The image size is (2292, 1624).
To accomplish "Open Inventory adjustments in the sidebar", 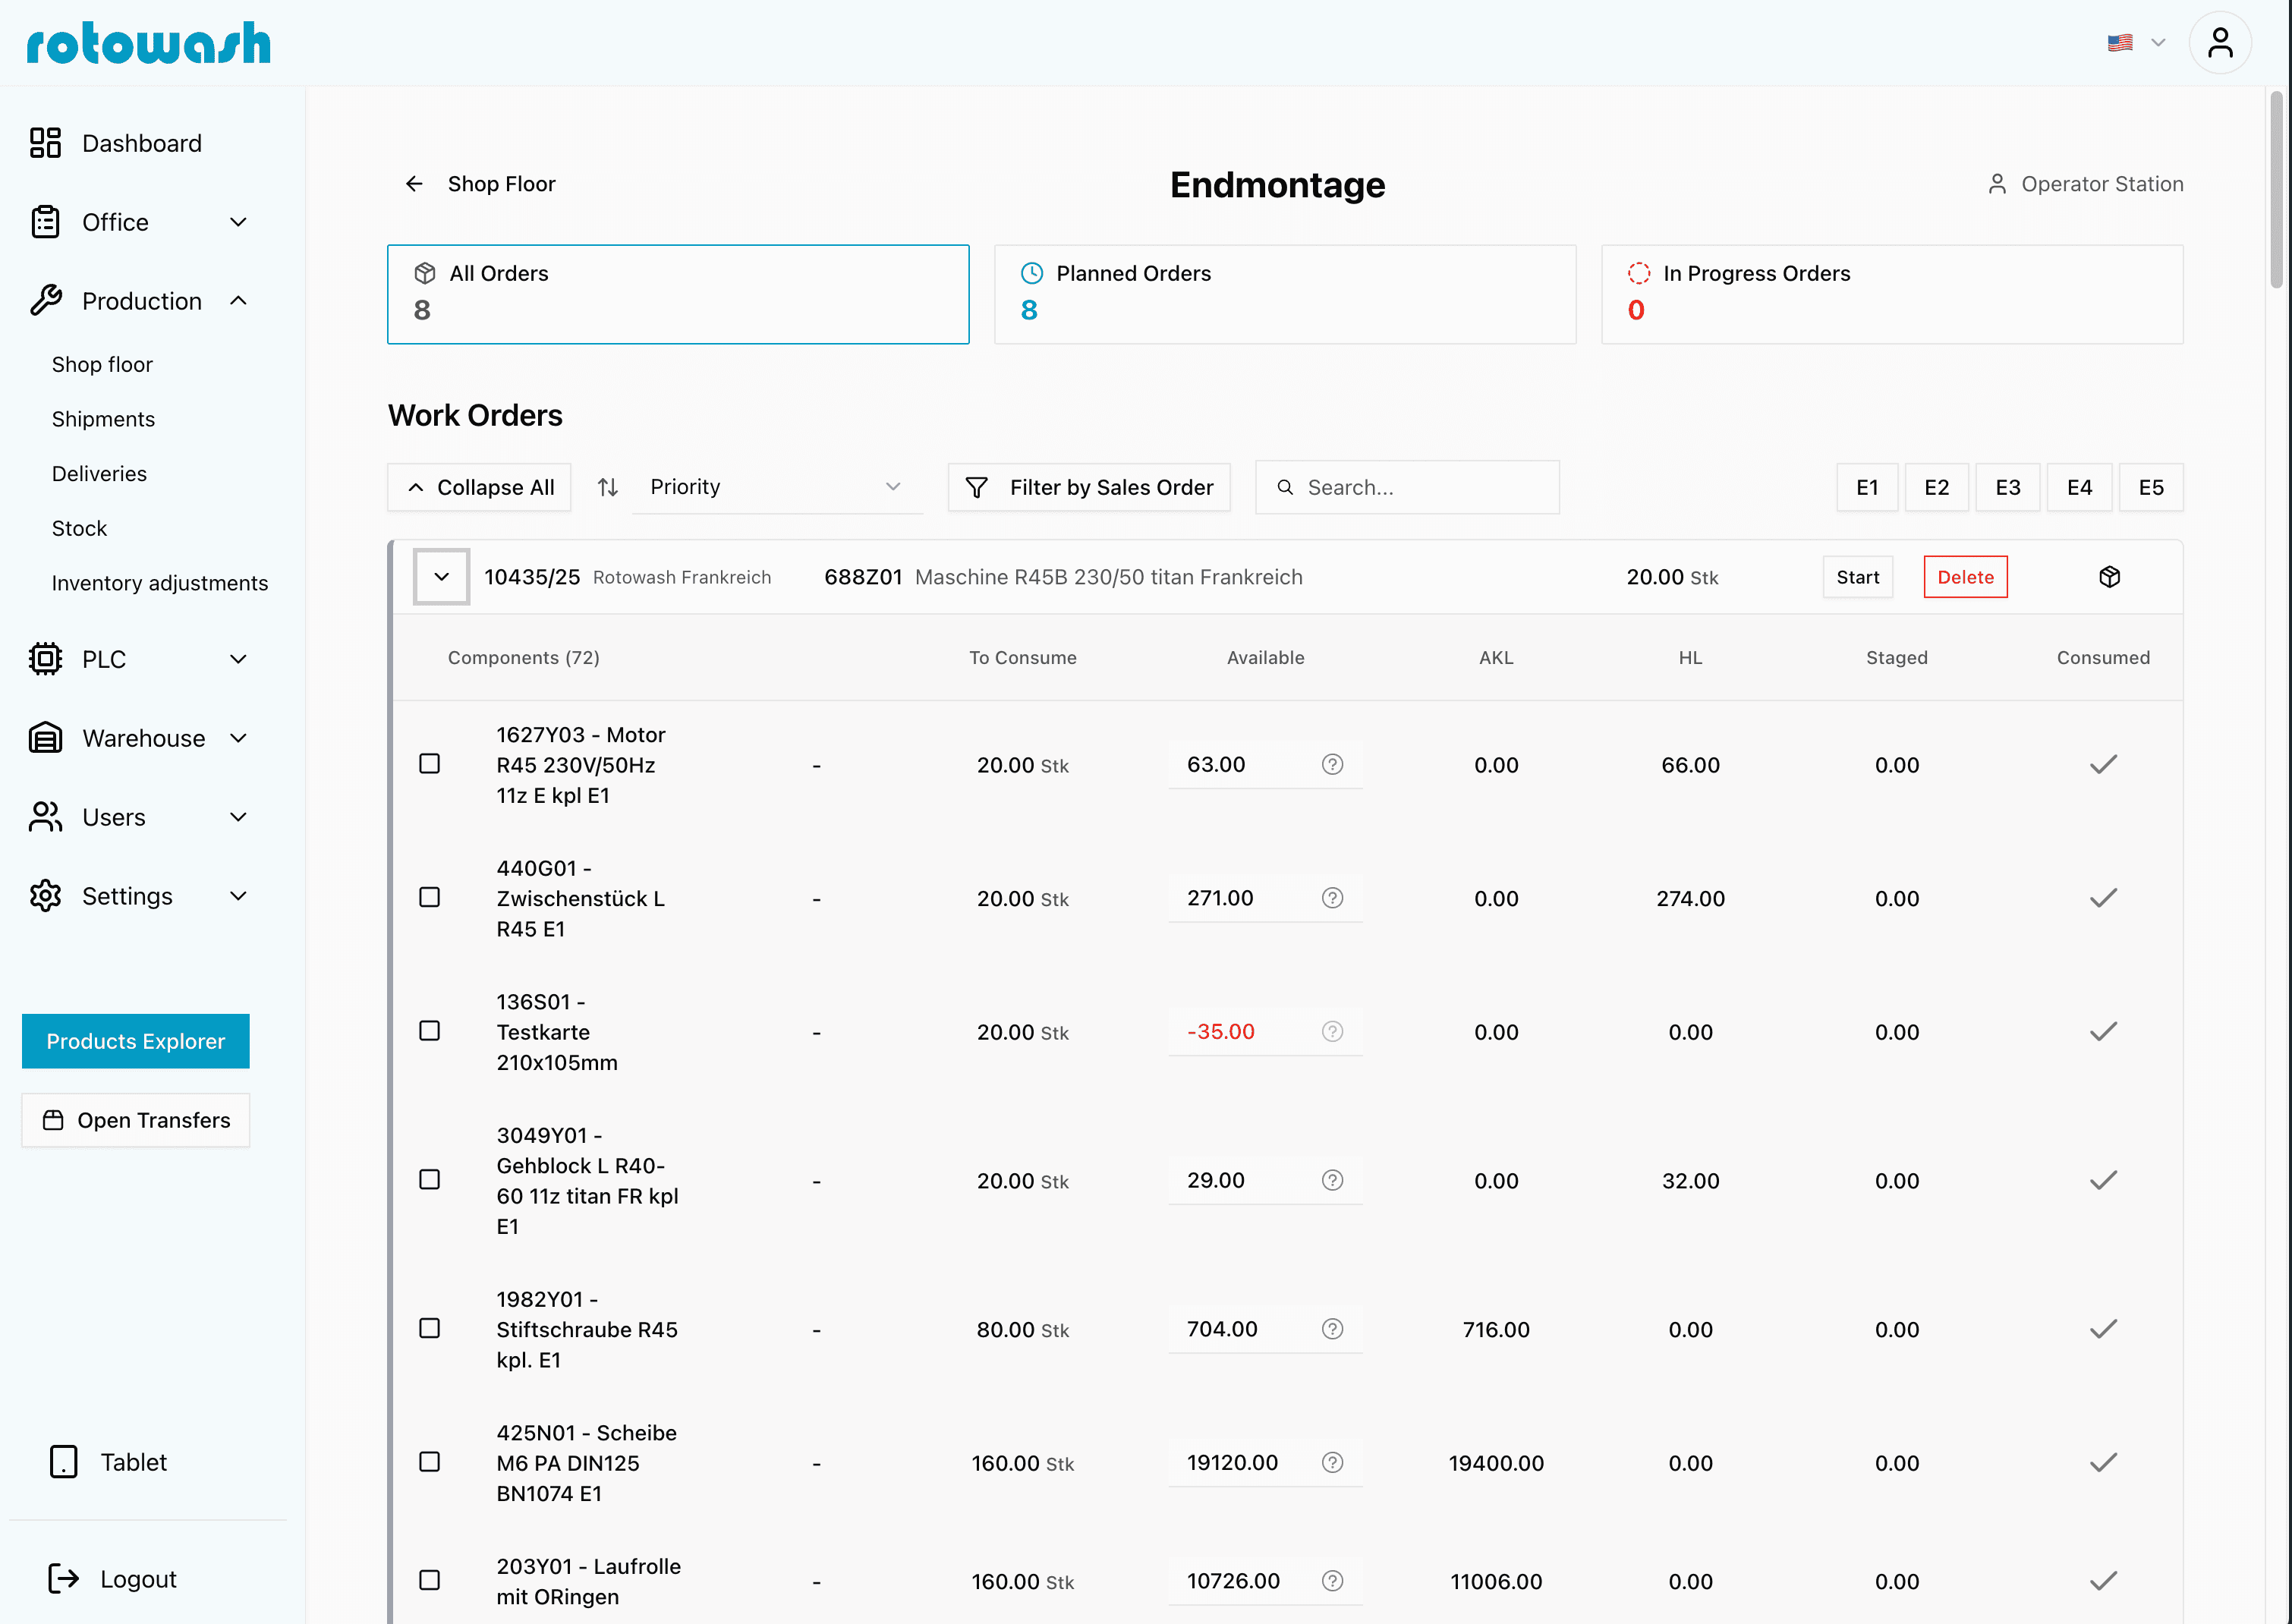I will pos(160,583).
